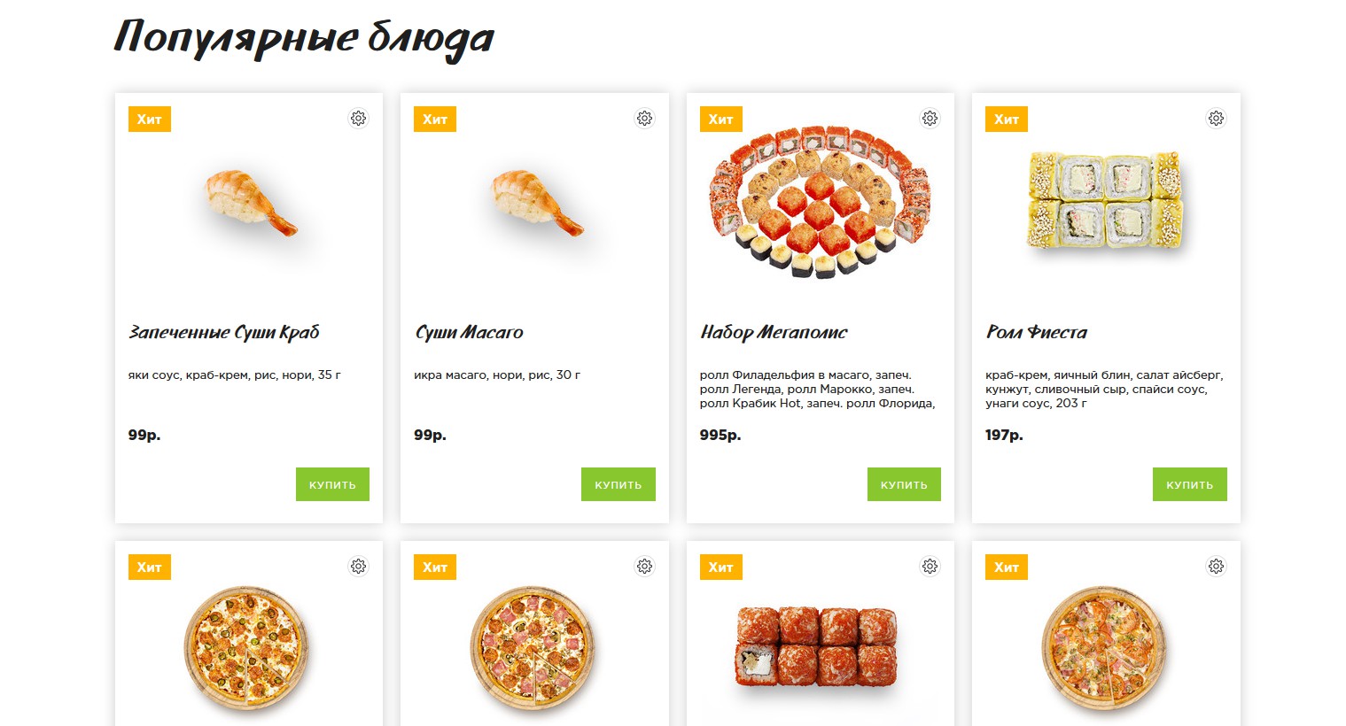Open the Суши Масаго title link
This screenshot has width=1346, height=726.
[x=469, y=333]
